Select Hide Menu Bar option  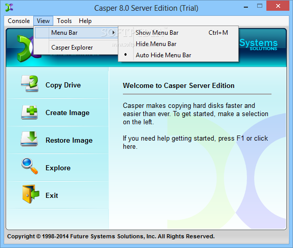click(178, 44)
